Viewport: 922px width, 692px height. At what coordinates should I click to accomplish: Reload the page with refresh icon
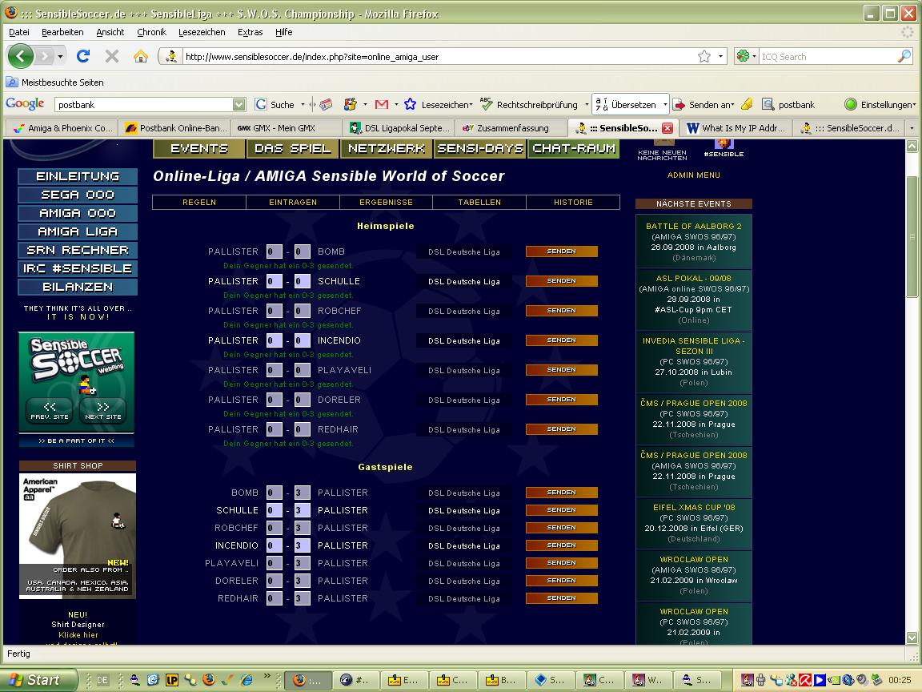click(83, 56)
